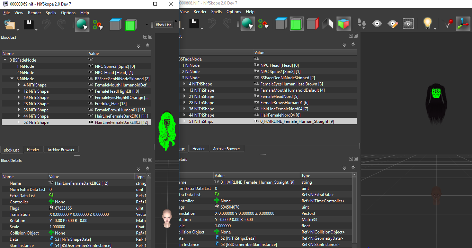Screen dimensions: 472x248
Task: Click Load file icon in 00000D69.nif window
Action: [x=9, y=25]
